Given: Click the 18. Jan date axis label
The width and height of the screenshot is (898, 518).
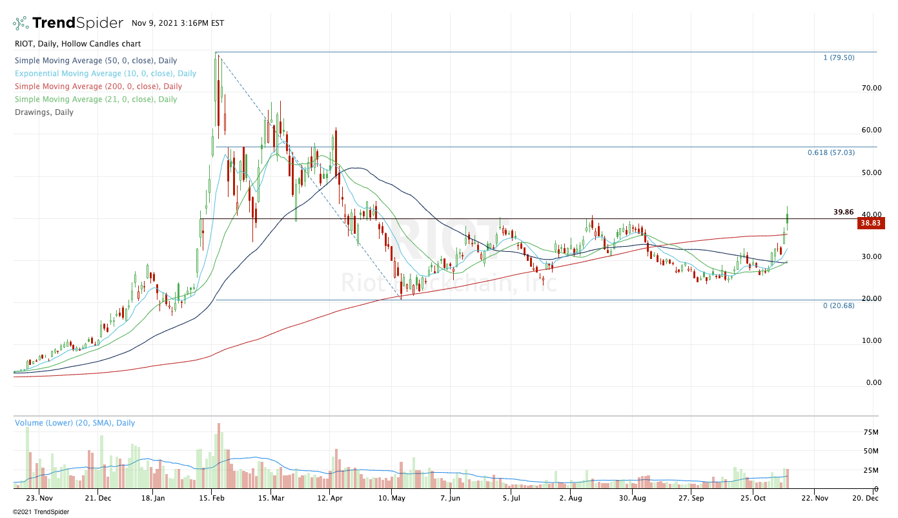Looking at the screenshot, I should [x=154, y=498].
